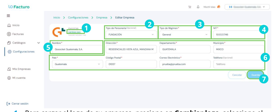Toggle the hamburger menu icon
This screenshot has height=112, width=275.
click(x=8, y=16)
